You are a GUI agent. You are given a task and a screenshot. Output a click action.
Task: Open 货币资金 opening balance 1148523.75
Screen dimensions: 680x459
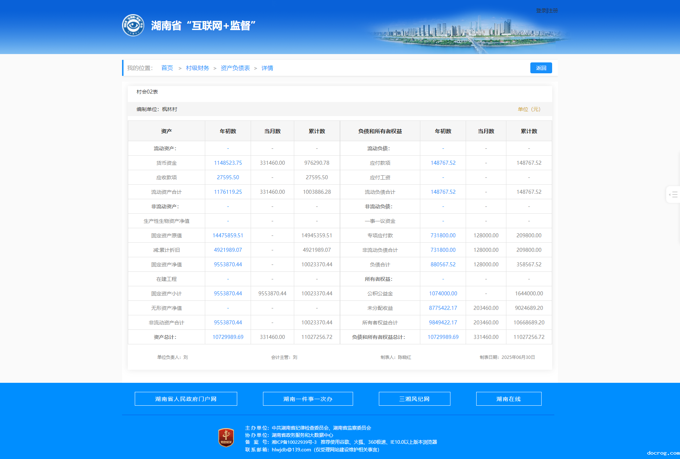pyautogui.click(x=228, y=163)
